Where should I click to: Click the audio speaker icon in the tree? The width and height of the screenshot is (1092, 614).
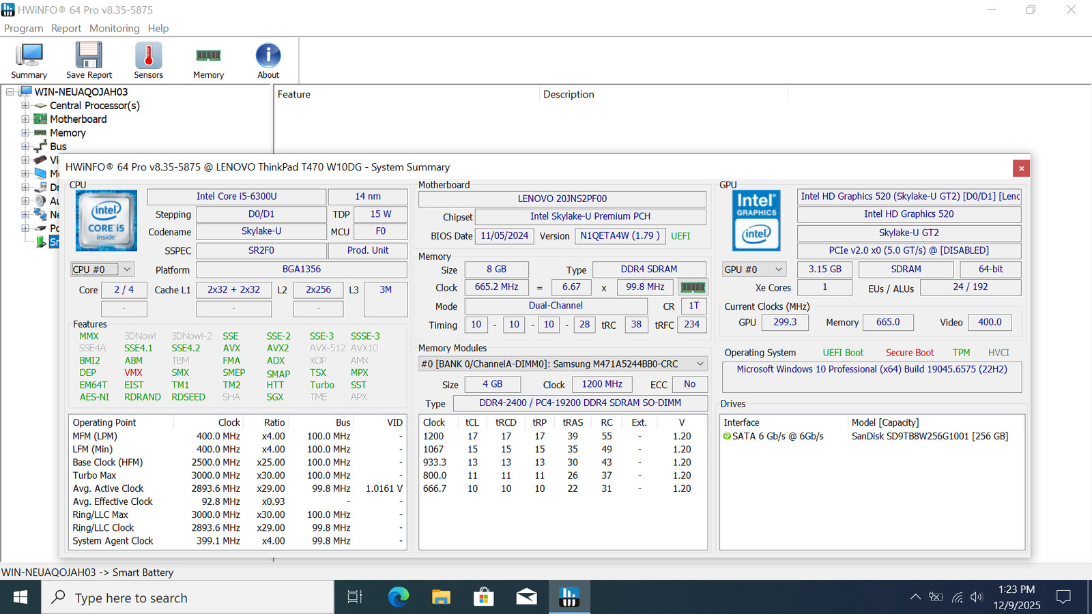click(40, 201)
